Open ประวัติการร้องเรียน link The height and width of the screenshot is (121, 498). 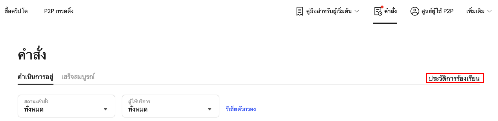click(x=454, y=79)
